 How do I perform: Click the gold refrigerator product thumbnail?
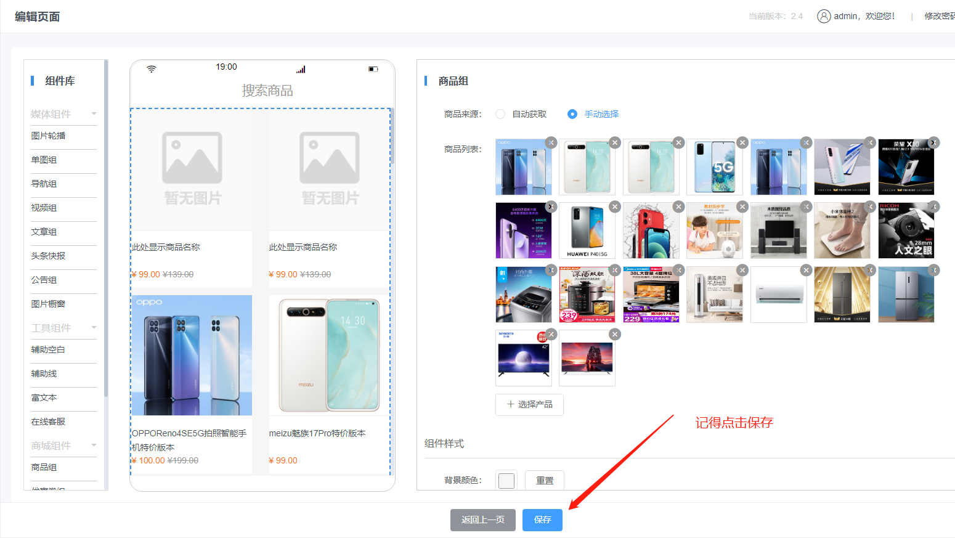tap(842, 295)
